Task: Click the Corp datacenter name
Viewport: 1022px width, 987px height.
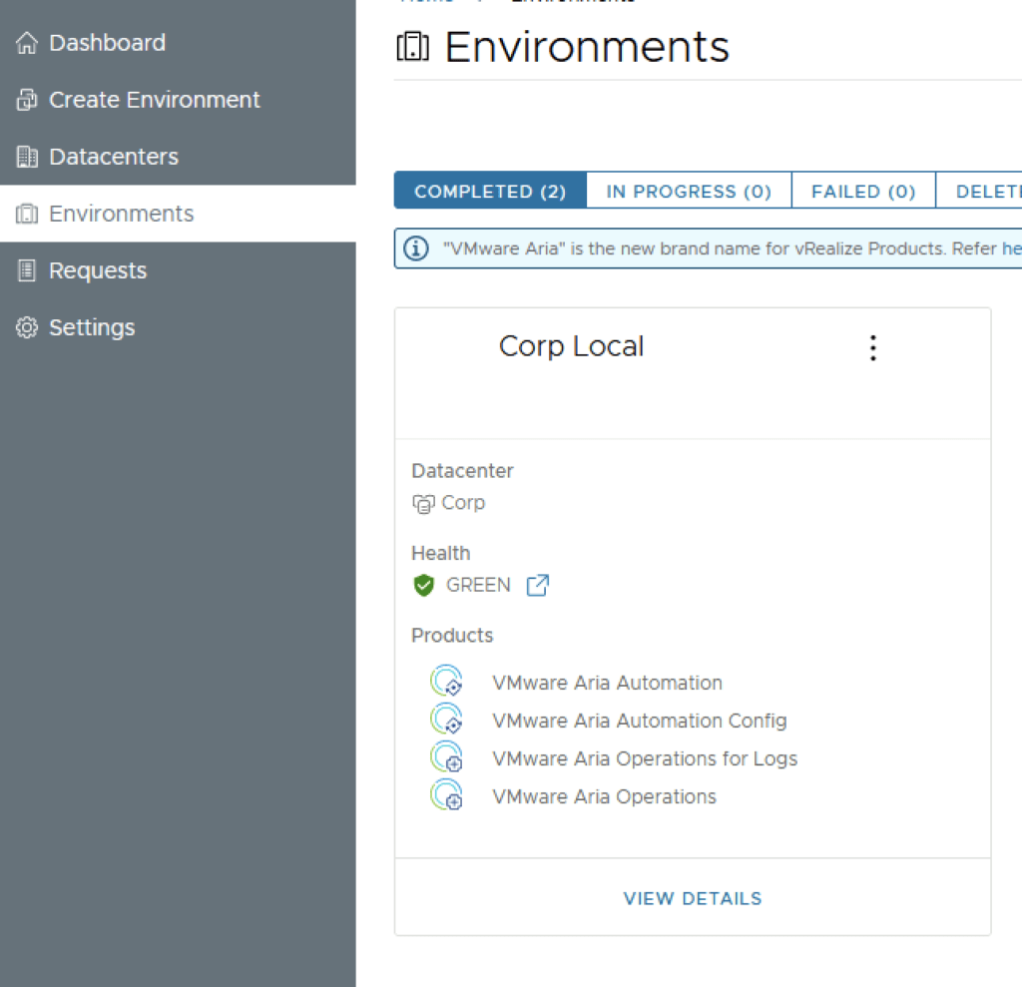Action: 463,503
